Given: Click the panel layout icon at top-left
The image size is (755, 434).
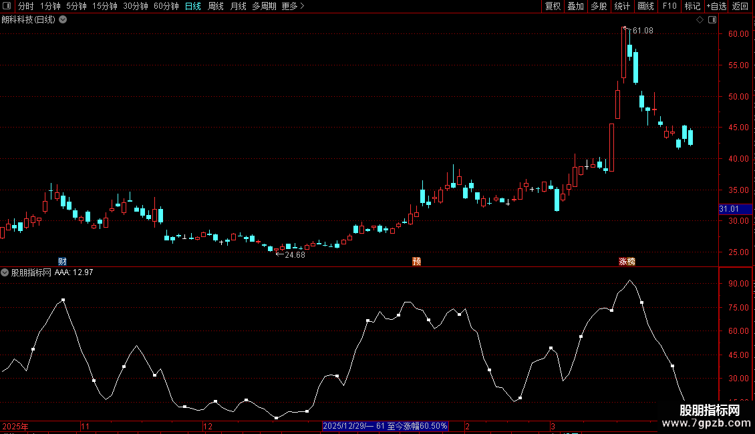Looking at the screenshot, I should tap(6, 6).
